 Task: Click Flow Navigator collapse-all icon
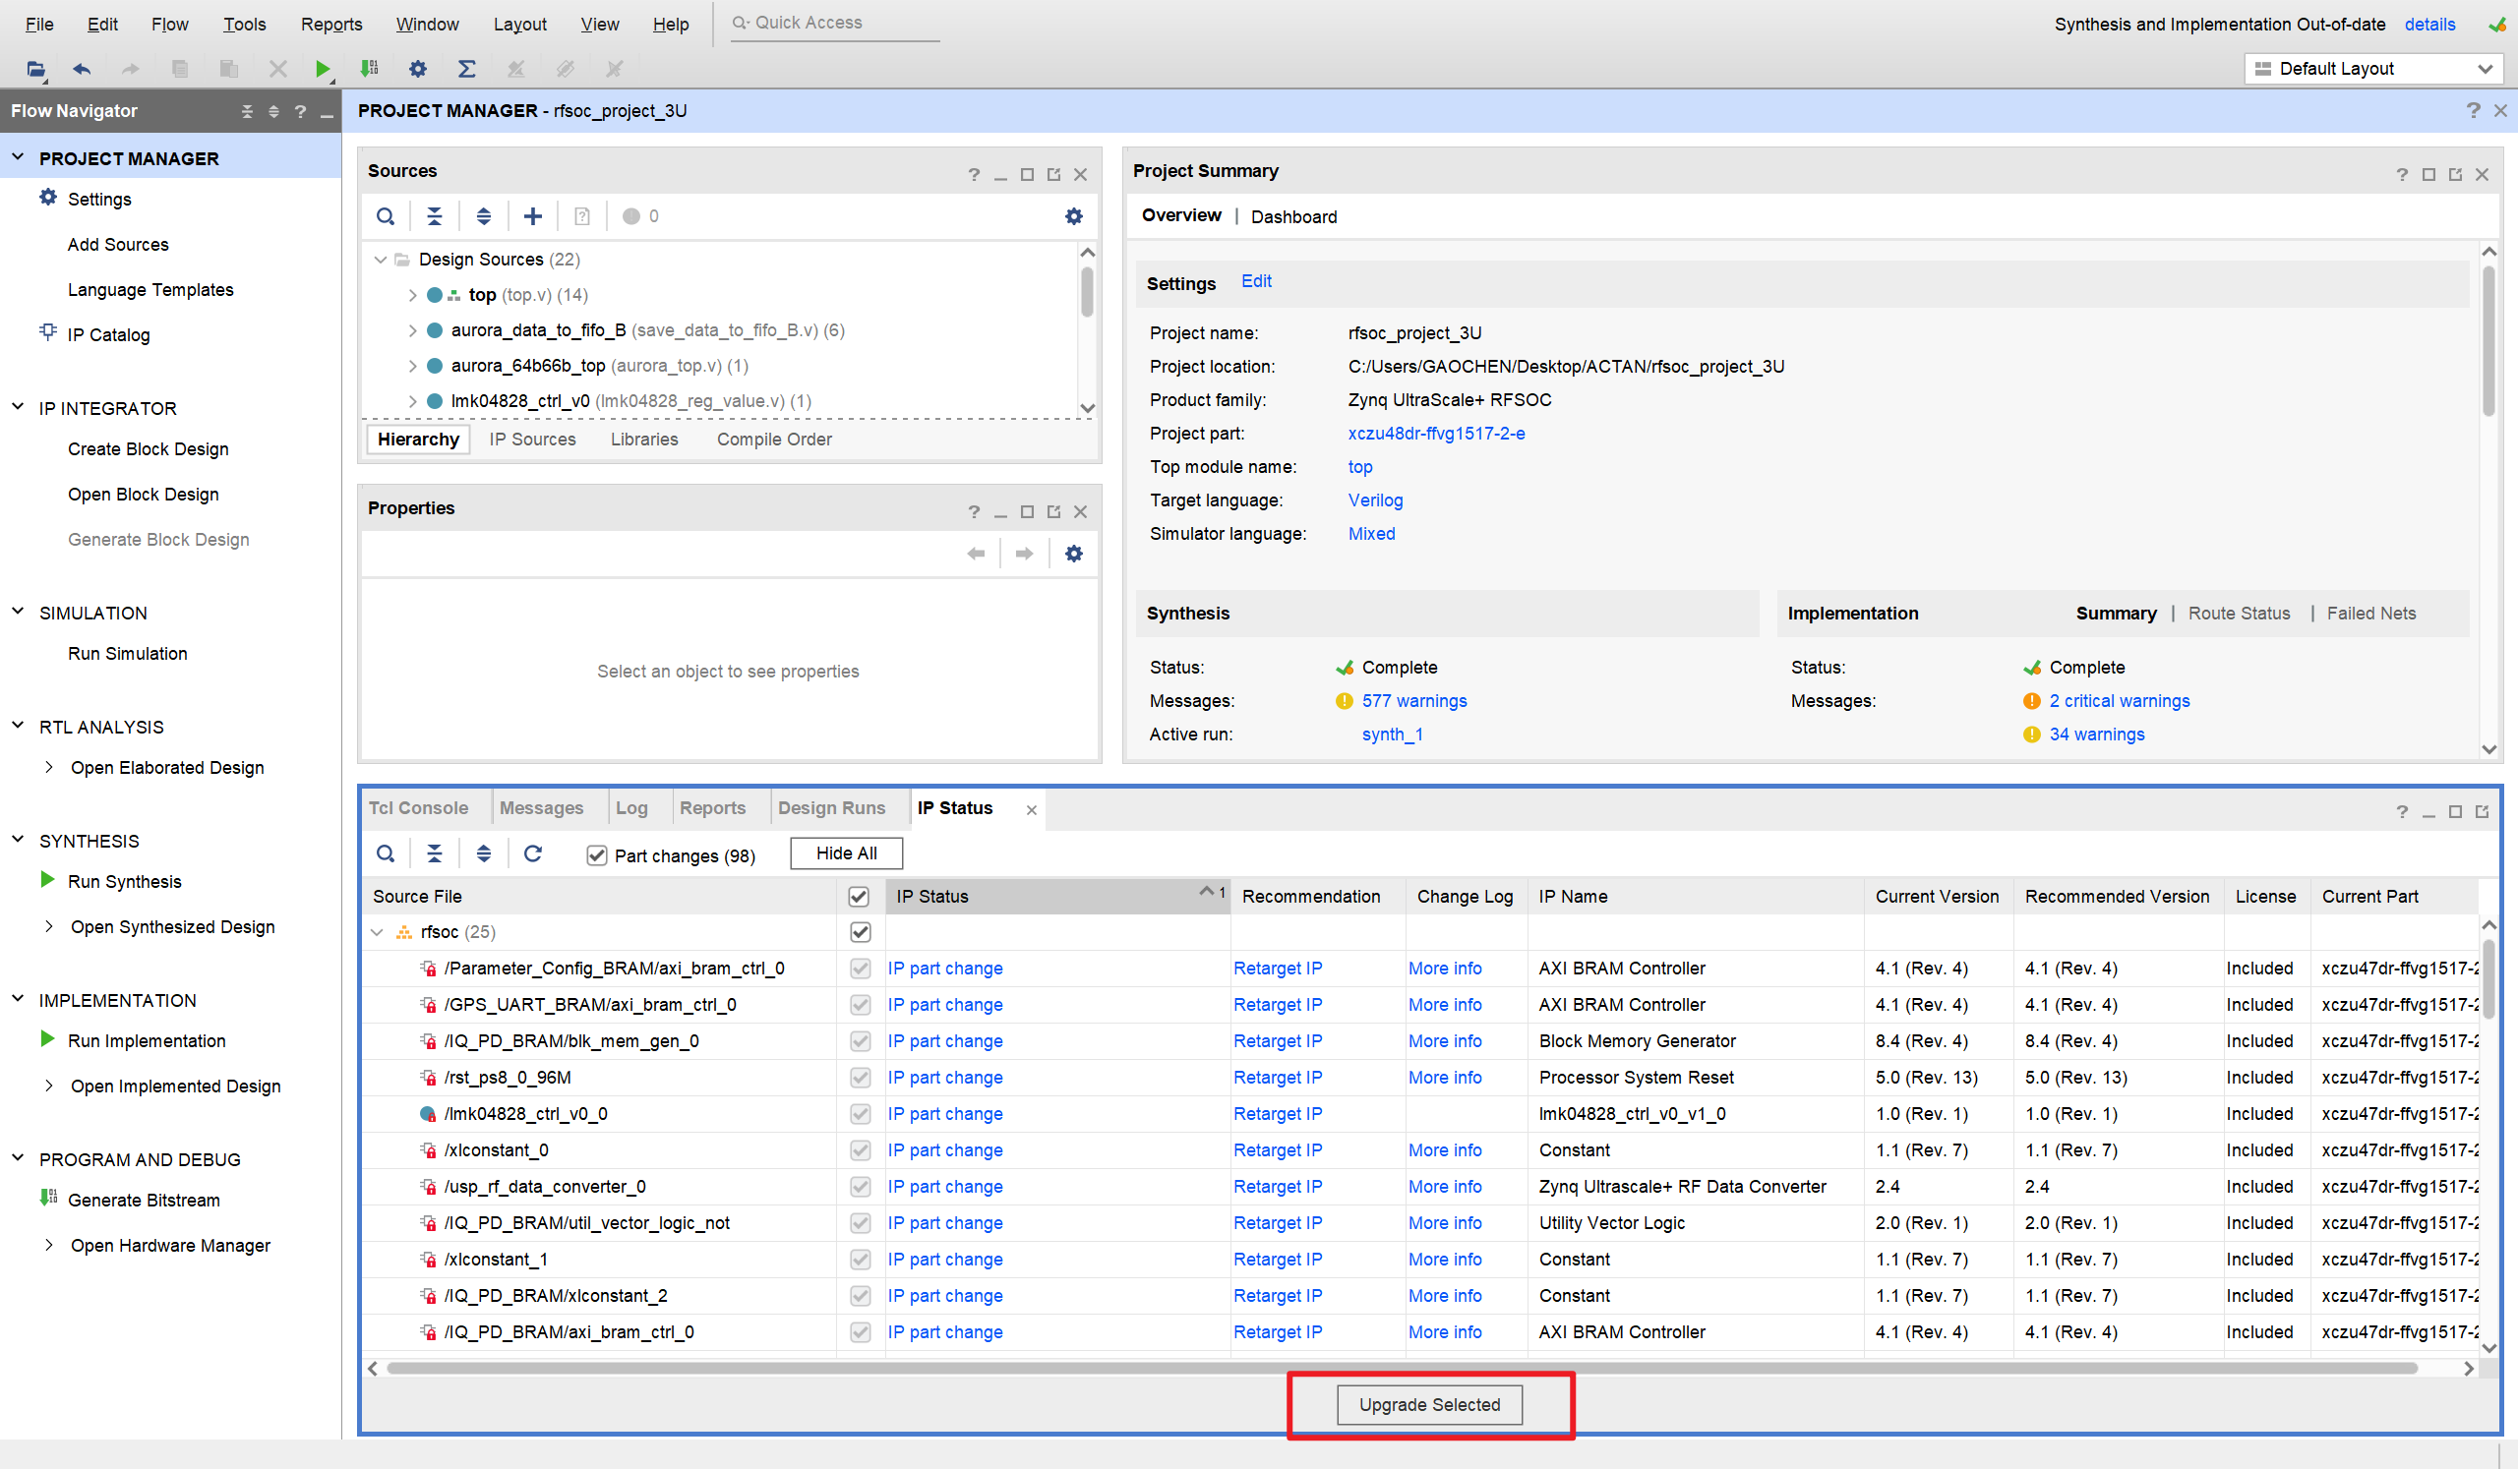point(247,111)
